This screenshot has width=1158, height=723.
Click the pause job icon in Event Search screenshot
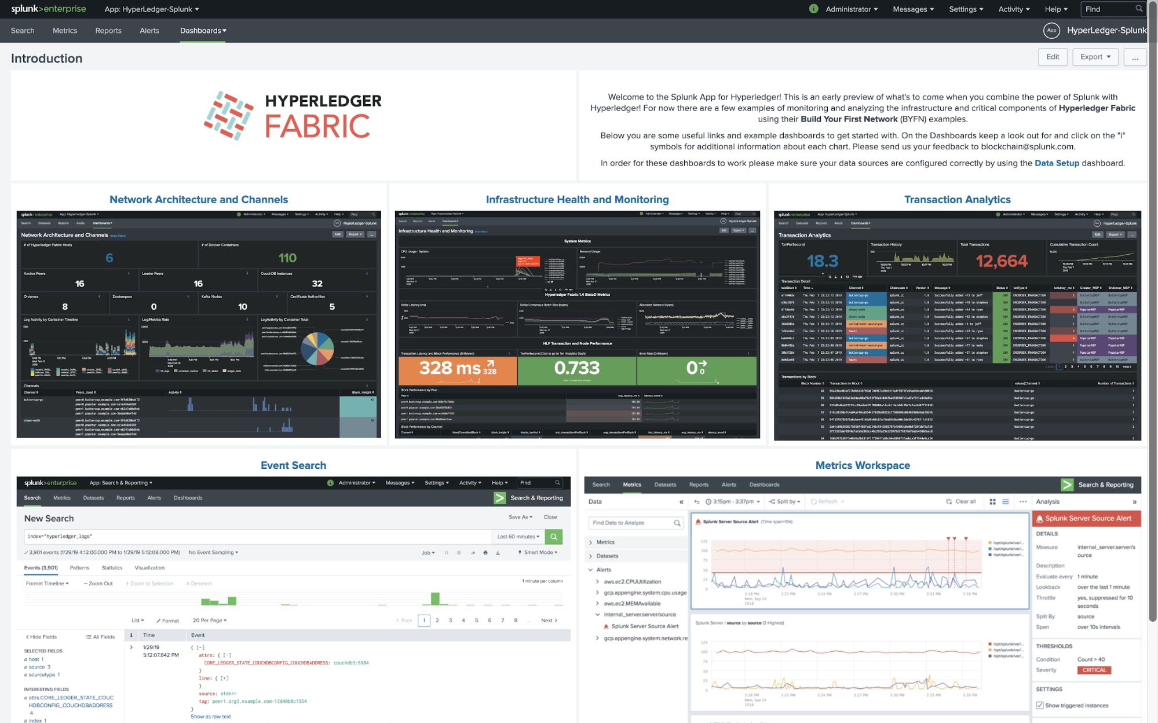447,552
